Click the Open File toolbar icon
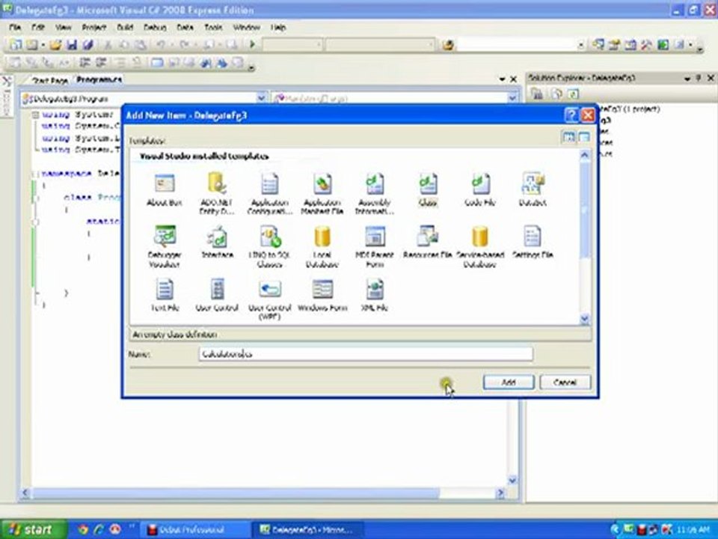The height and width of the screenshot is (539, 718). pyautogui.click(x=55, y=44)
